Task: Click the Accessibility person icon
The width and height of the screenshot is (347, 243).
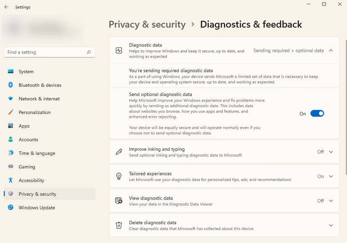Action: (11, 180)
